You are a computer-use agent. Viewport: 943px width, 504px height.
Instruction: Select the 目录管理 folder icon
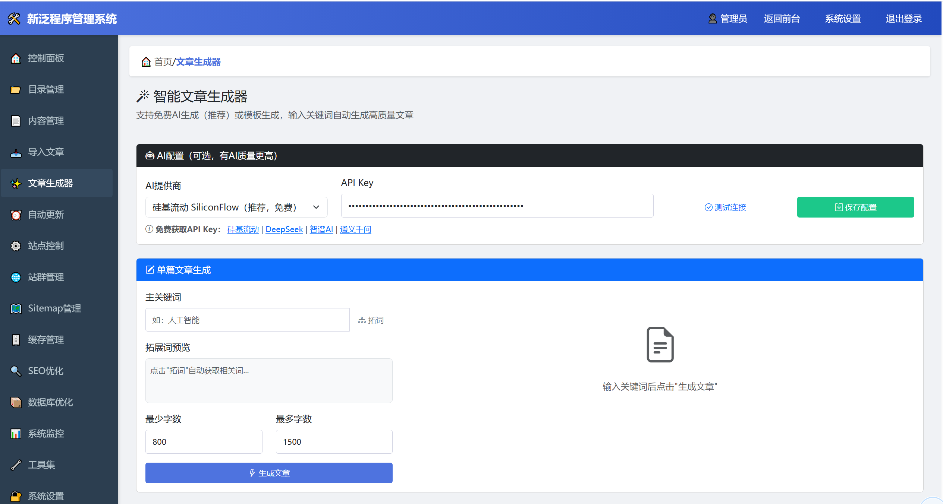click(x=16, y=89)
